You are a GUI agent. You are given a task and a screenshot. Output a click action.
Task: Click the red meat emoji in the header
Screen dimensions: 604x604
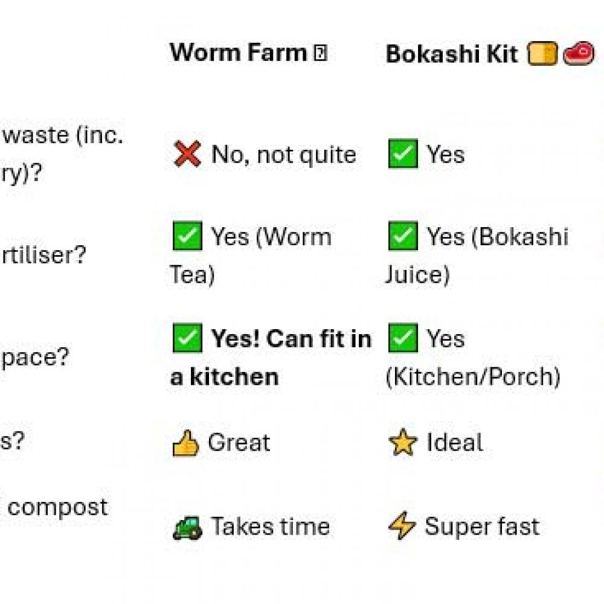click(x=579, y=54)
